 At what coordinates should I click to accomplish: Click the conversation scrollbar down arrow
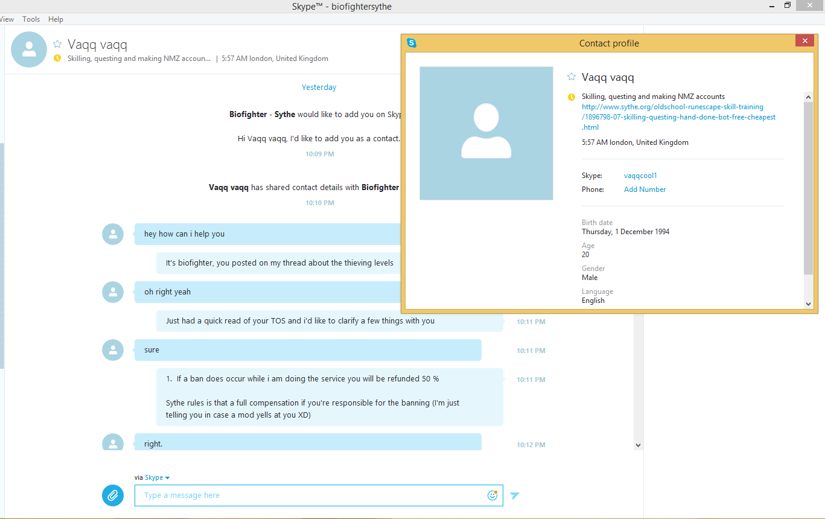(639, 445)
